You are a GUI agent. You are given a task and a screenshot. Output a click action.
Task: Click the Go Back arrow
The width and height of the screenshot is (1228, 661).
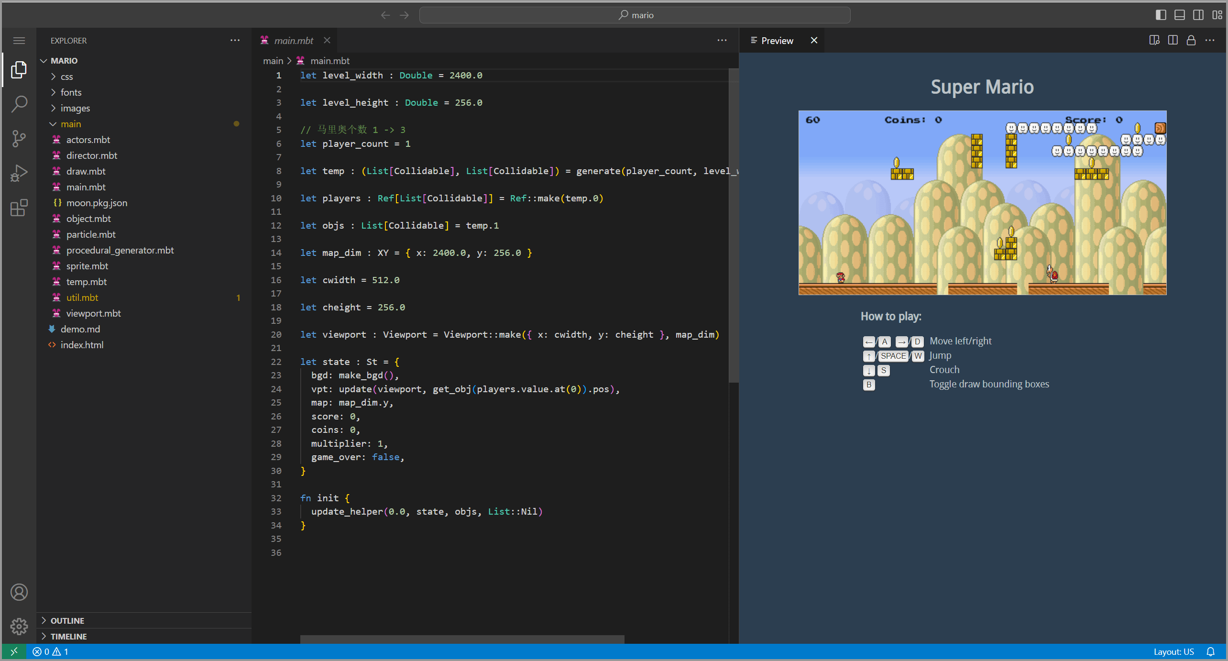(x=385, y=15)
